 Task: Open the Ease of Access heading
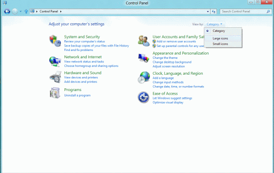(x=165, y=93)
